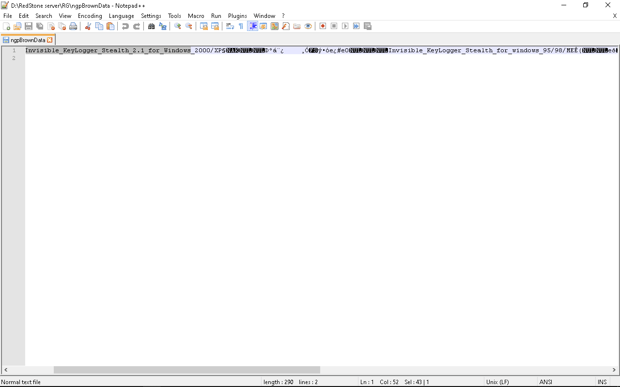Open Folder as Workspace icon
Screen dimensions: 620x387
point(297,26)
